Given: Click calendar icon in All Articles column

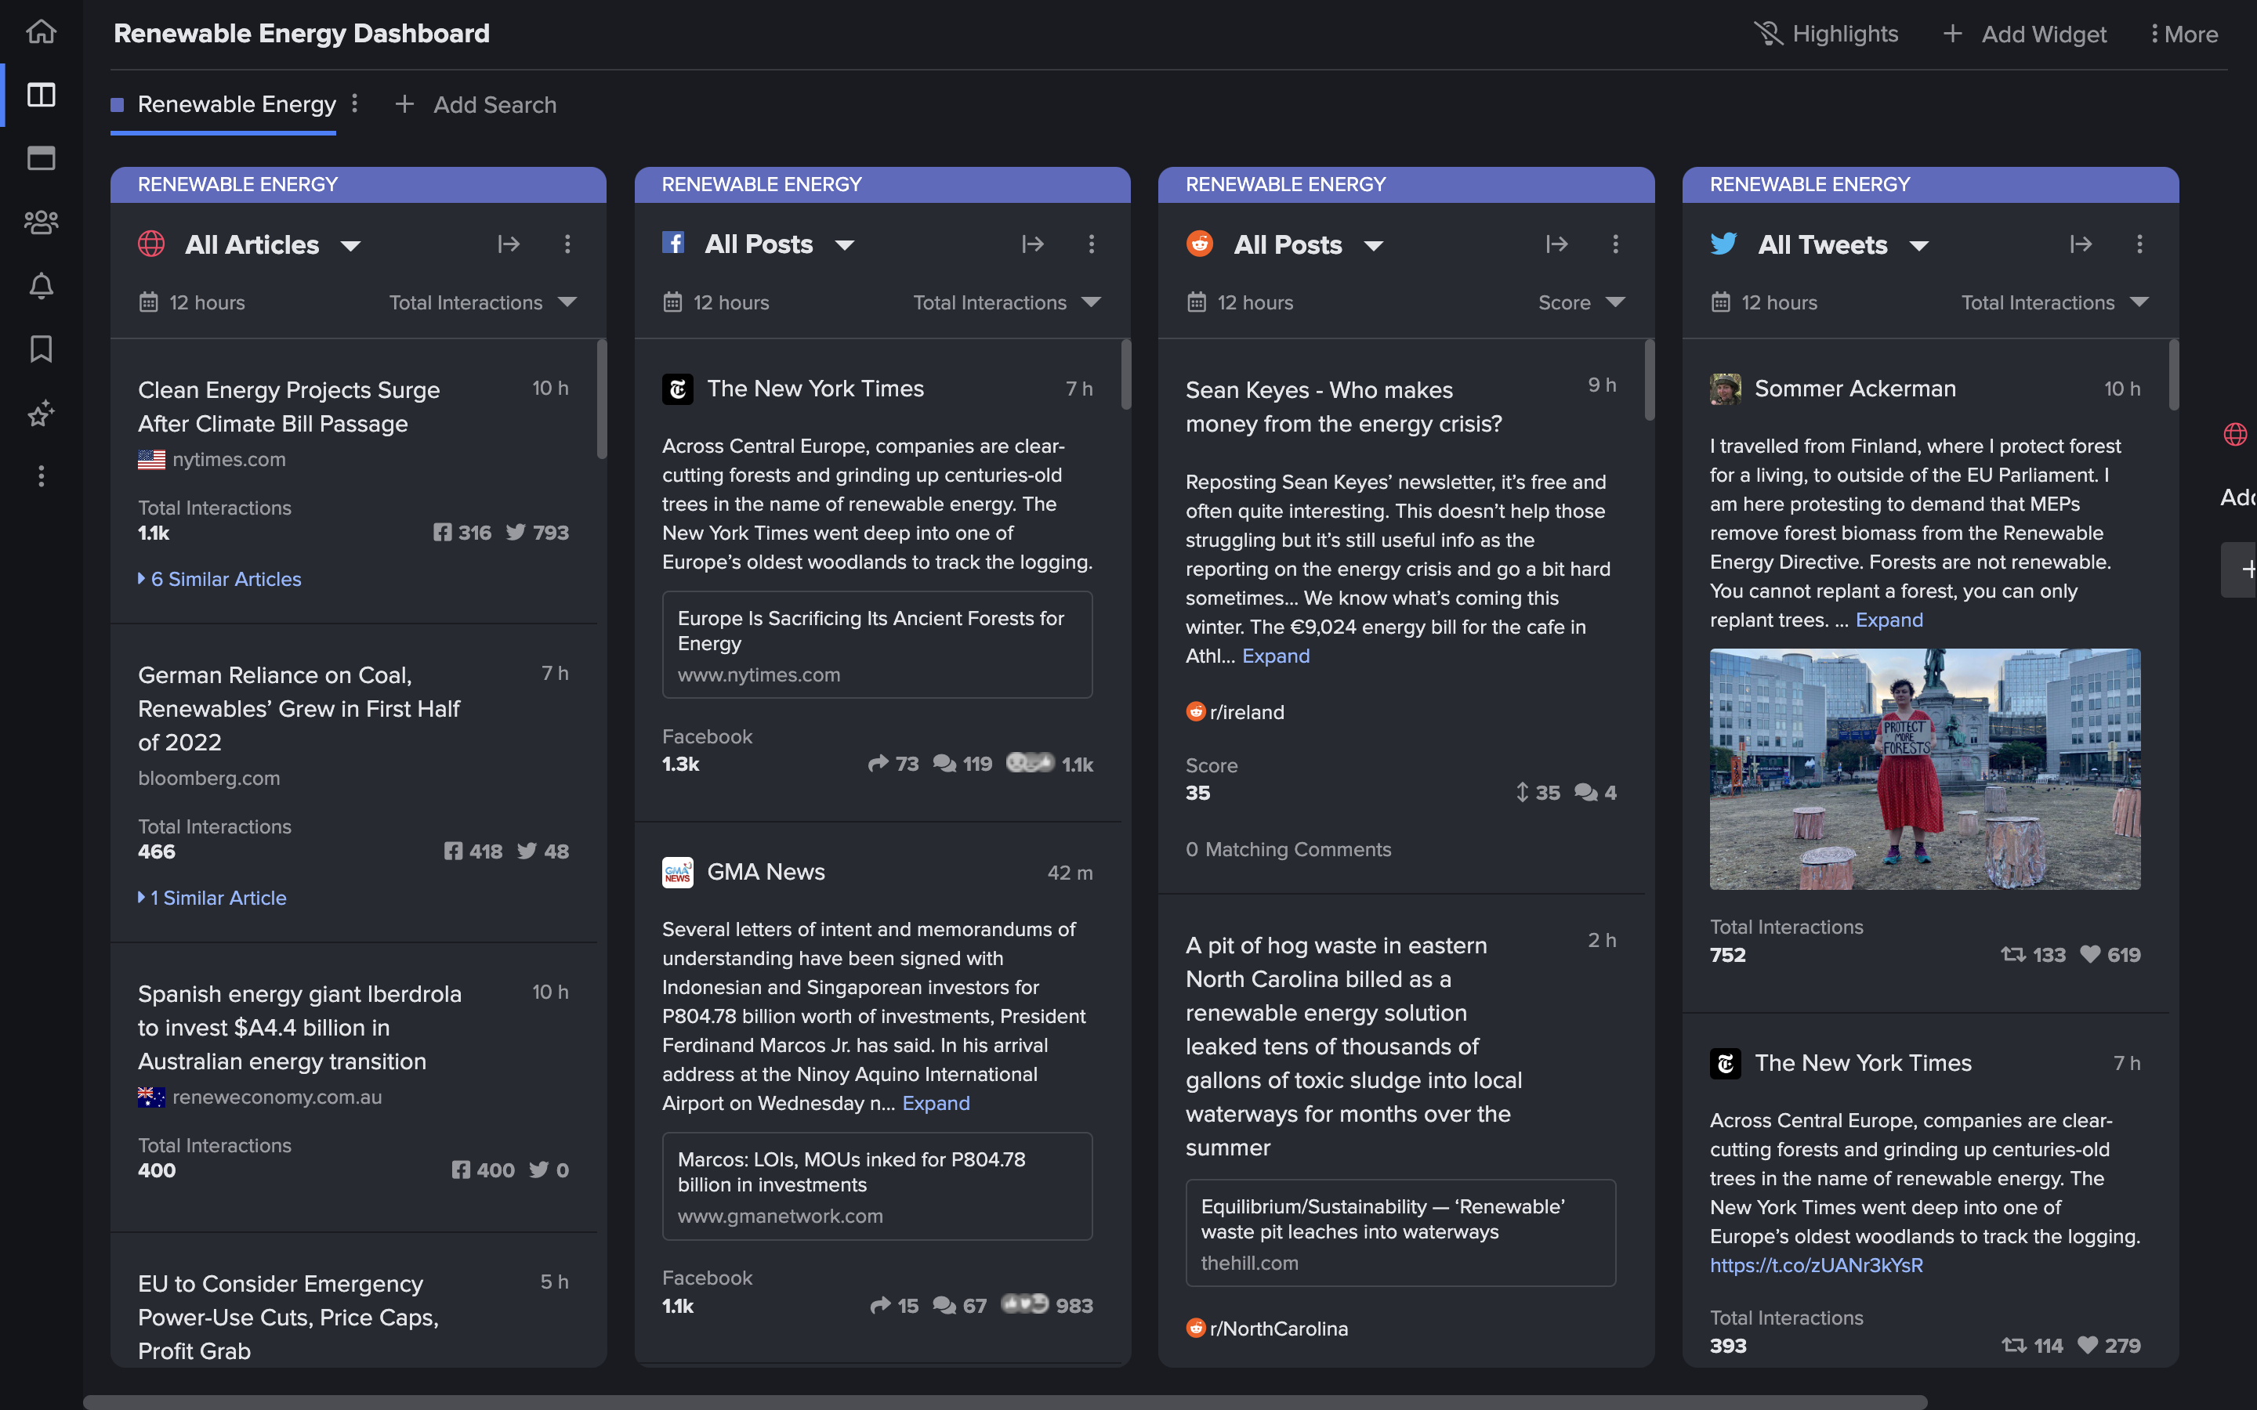Looking at the screenshot, I should (x=148, y=302).
